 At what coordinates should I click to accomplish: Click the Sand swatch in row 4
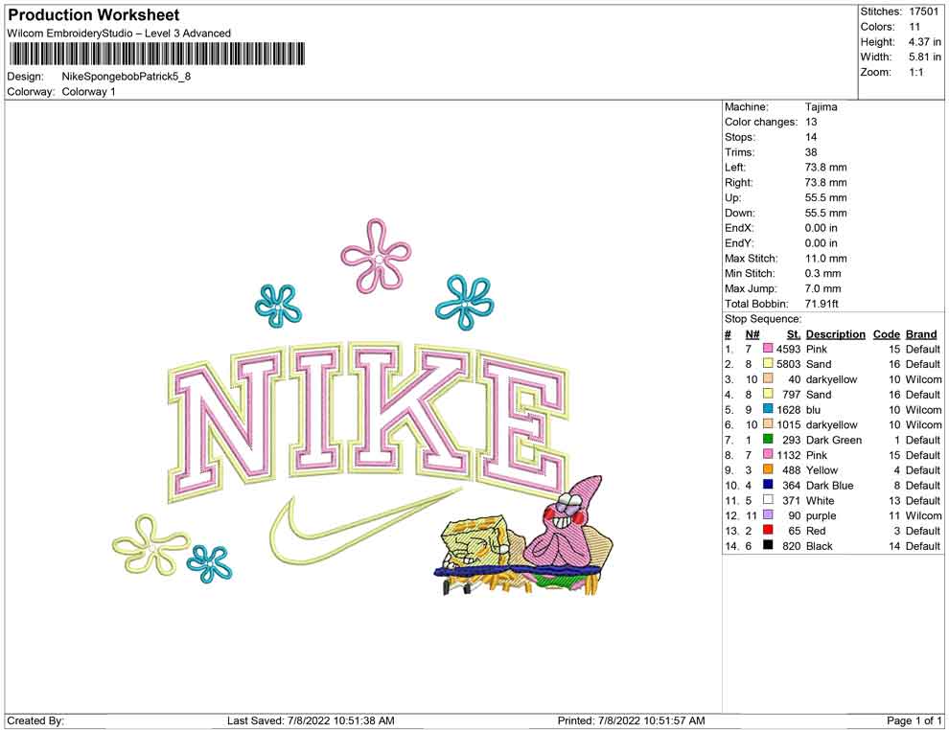click(x=768, y=395)
